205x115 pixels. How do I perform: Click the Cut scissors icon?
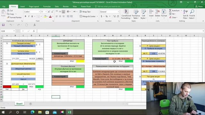(8, 11)
